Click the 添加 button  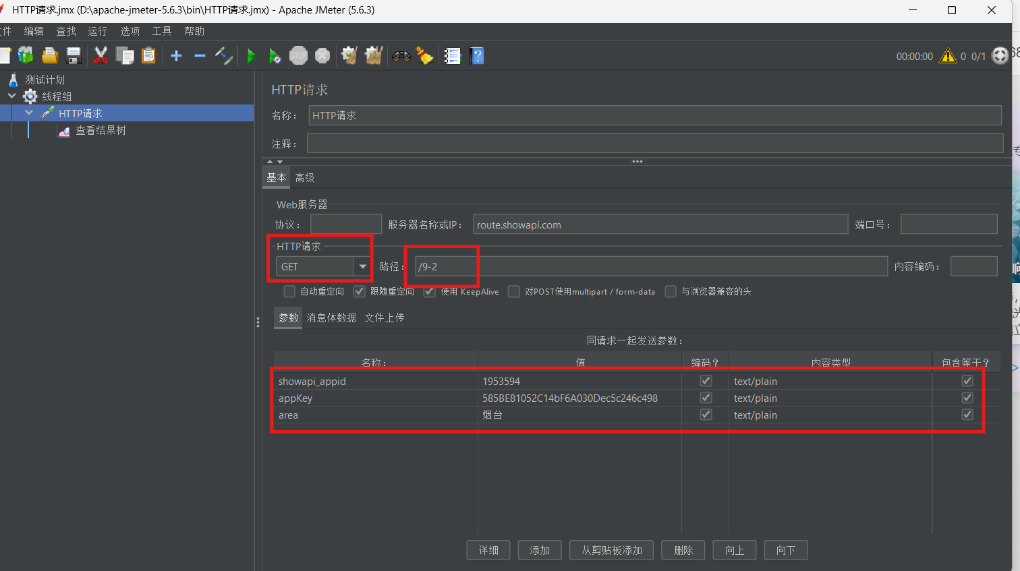[x=540, y=550]
